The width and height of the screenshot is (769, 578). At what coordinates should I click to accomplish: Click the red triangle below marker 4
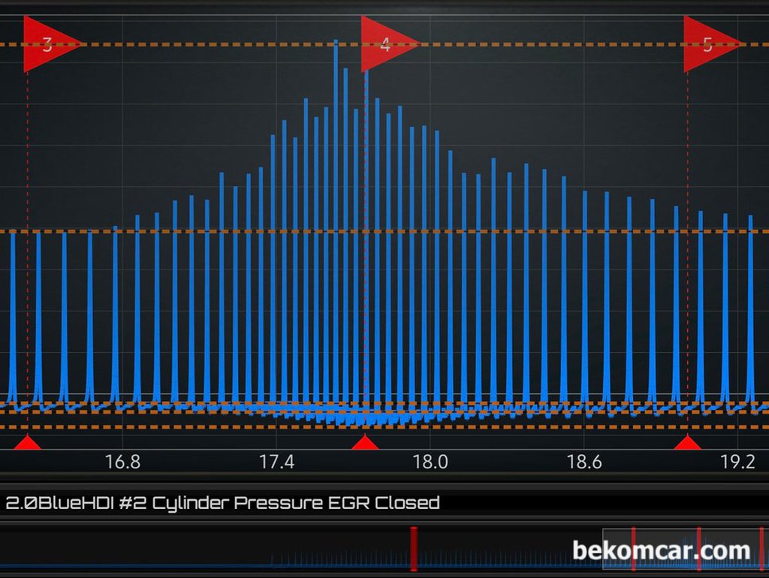click(365, 441)
